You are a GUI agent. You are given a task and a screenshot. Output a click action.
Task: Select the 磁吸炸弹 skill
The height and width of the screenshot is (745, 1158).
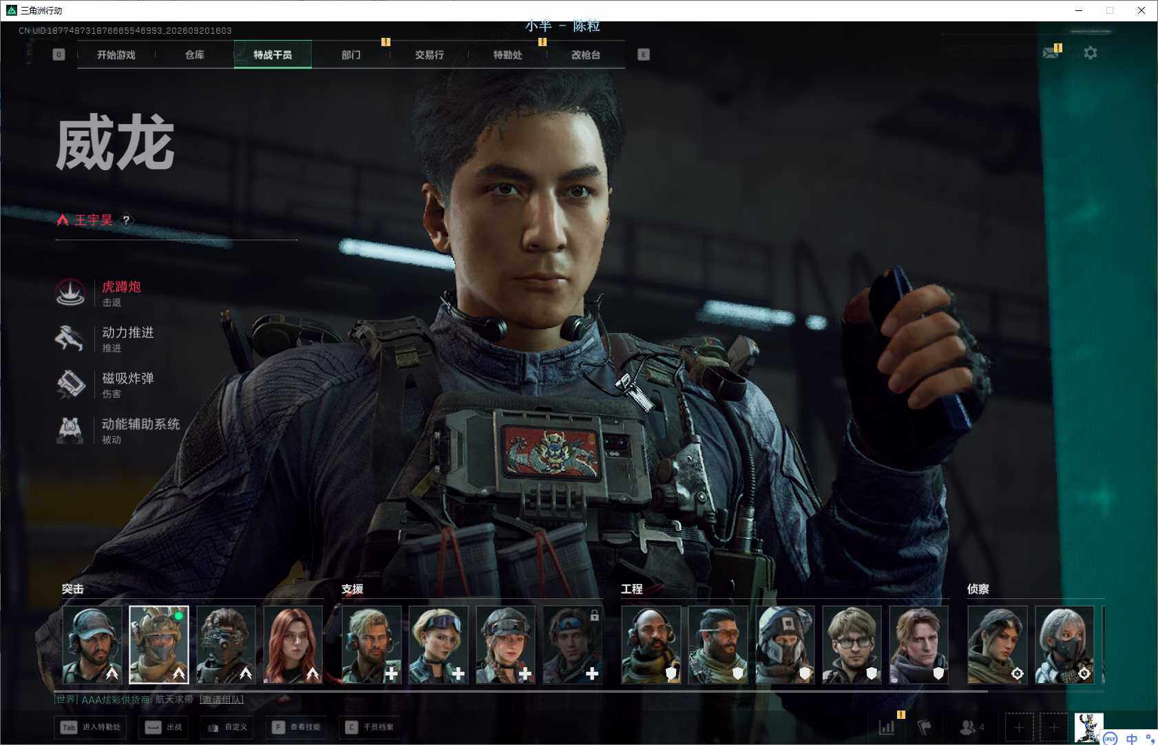[x=105, y=385]
